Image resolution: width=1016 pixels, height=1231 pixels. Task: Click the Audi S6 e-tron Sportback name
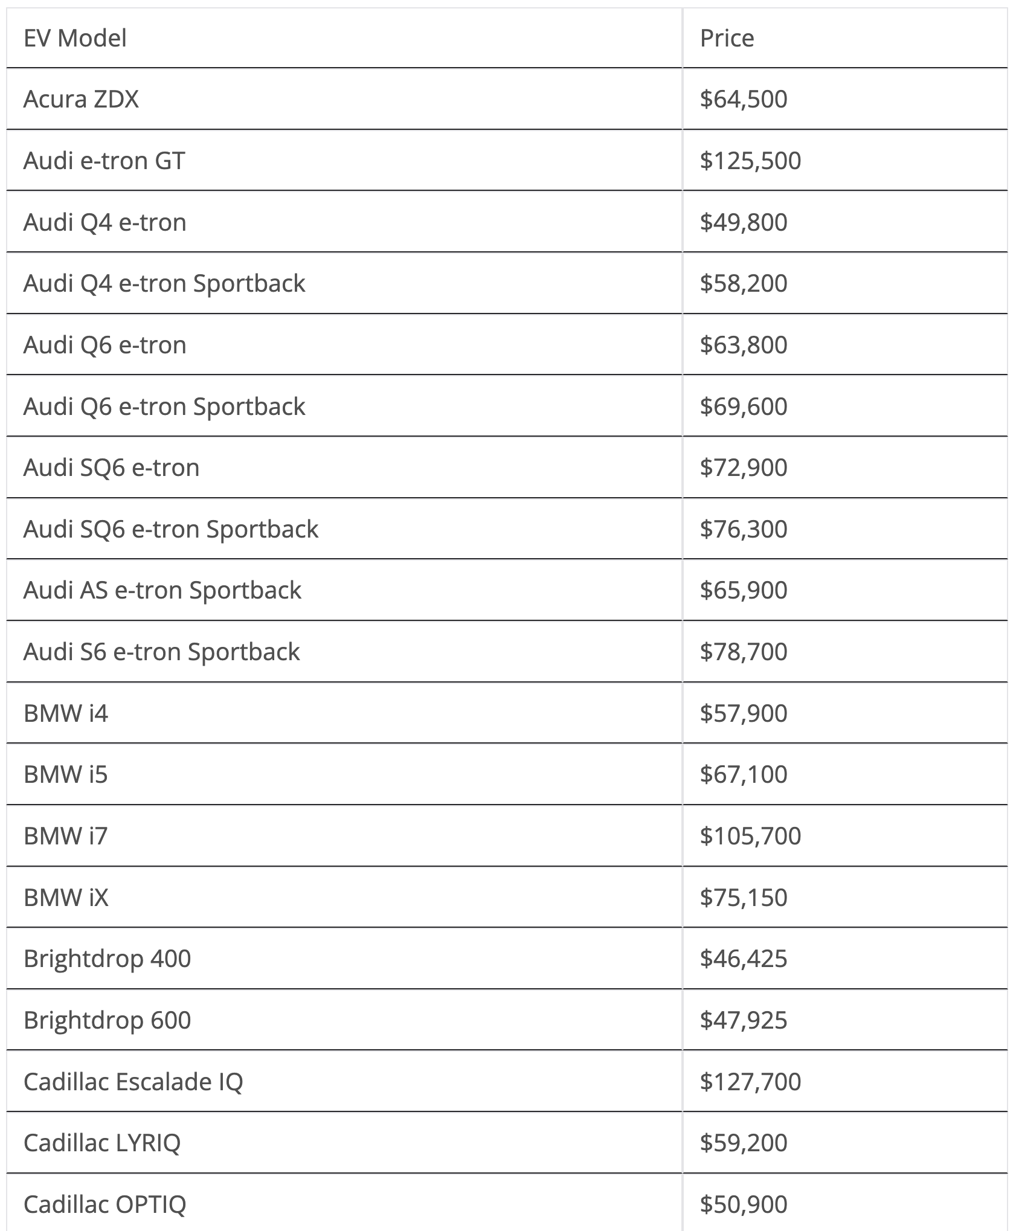pos(161,652)
